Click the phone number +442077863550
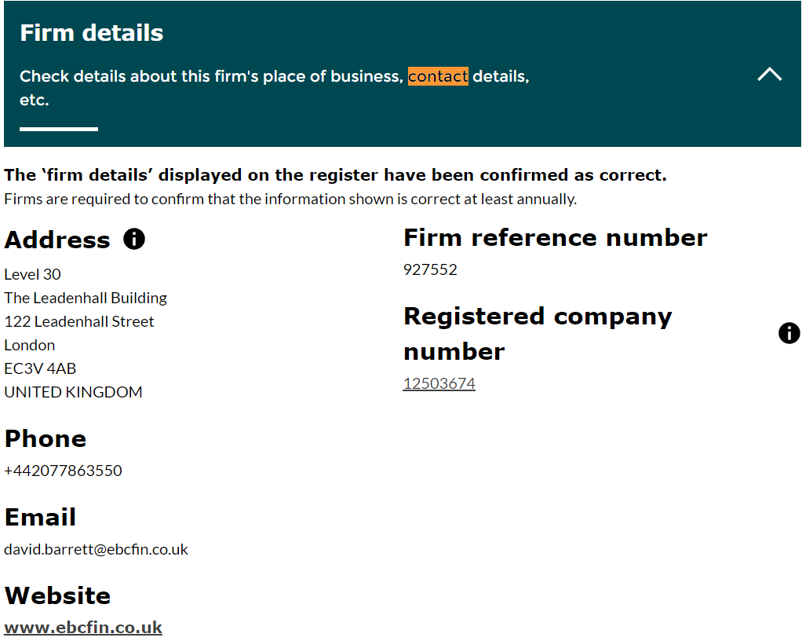This screenshot has height=641, width=802. point(64,471)
